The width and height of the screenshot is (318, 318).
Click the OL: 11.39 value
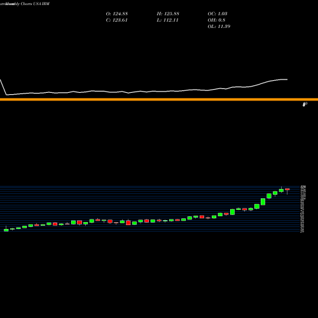pos(219,27)
